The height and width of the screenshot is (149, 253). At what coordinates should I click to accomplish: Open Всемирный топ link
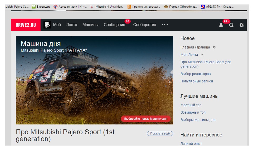point(193,113)
